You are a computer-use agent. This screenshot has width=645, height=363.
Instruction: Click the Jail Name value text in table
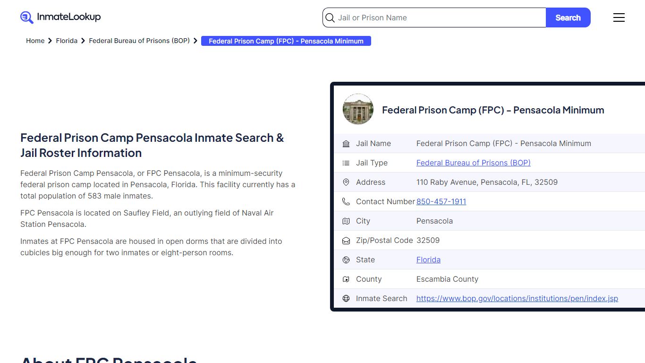coord(503,144)
